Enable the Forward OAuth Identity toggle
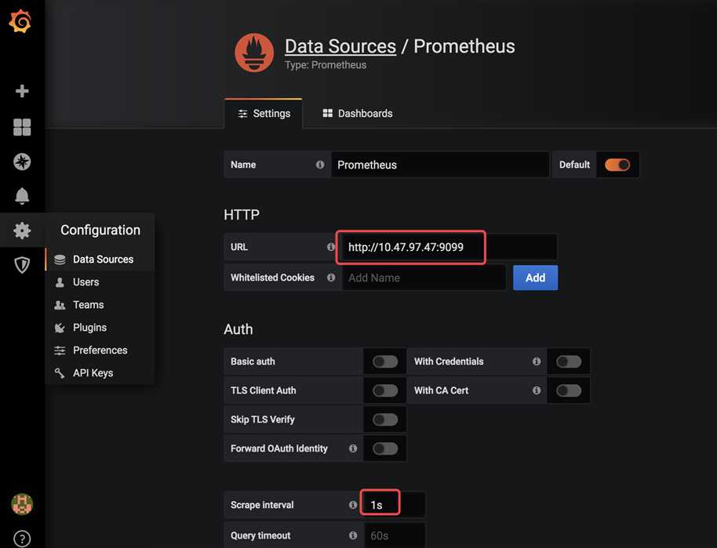 385,448
